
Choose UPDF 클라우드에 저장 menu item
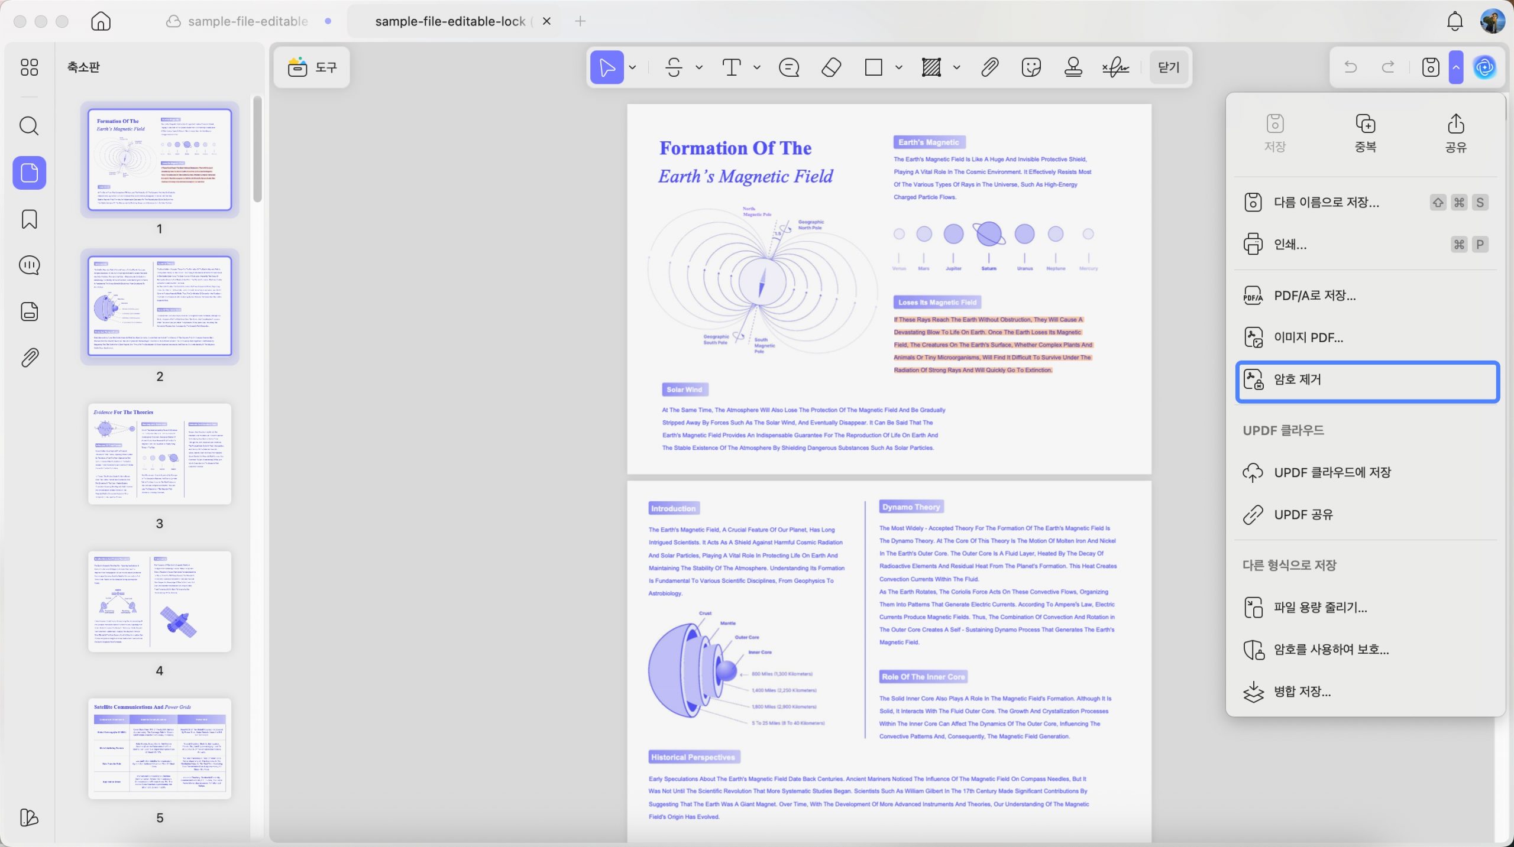1366,472
